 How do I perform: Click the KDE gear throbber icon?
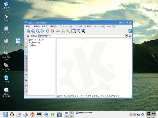130,31
